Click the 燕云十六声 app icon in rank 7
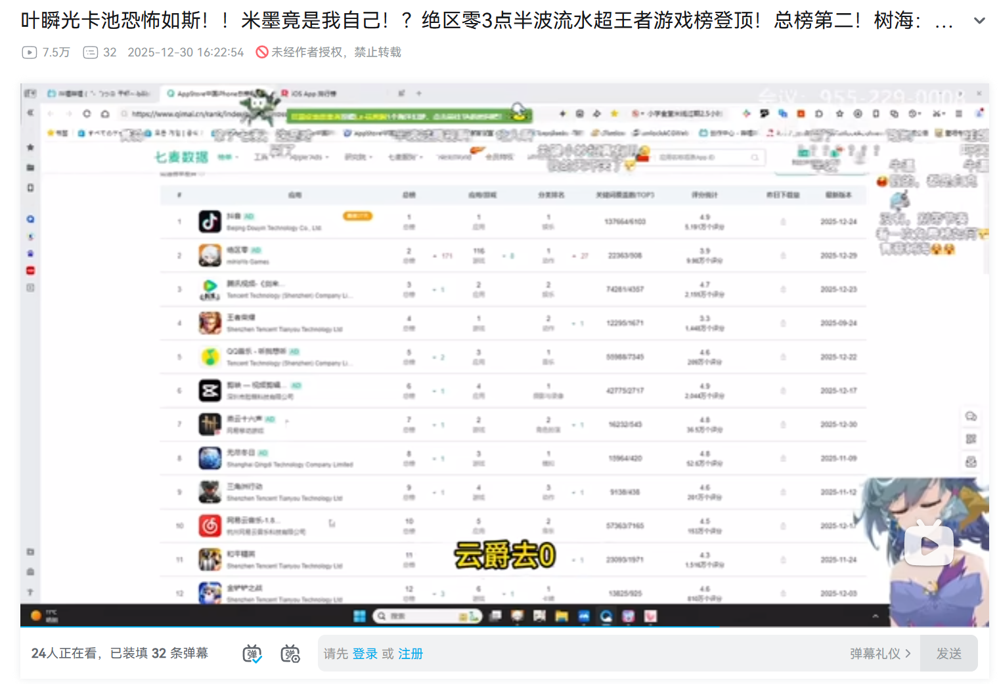The width and height of the screenshot is (999, 684). tap(210, 425)
